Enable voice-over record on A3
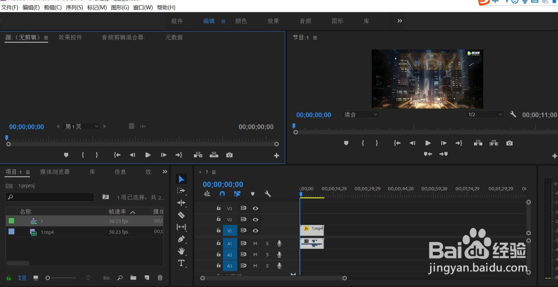Image resolution: width=558 pixels, height=287 pixels. (279, 265)
